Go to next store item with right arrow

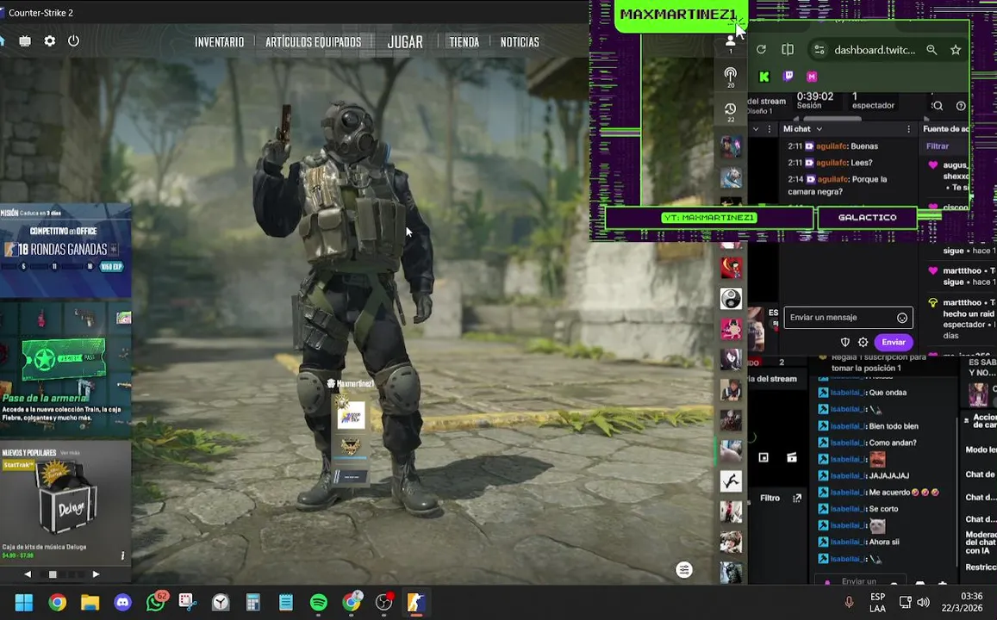tap(96, 574)
